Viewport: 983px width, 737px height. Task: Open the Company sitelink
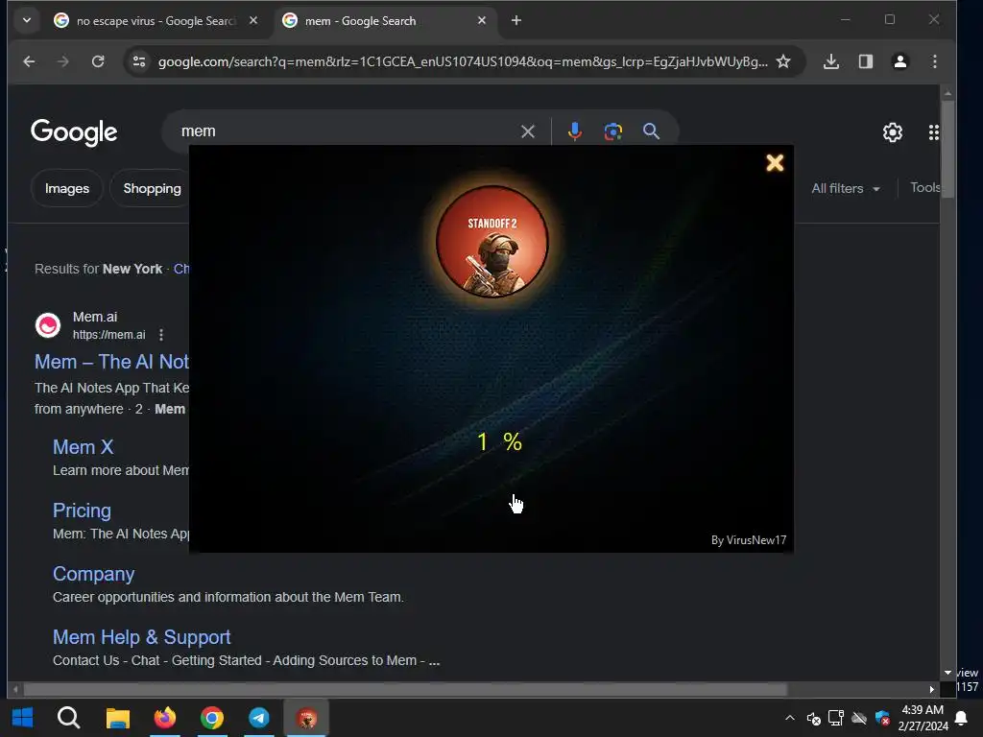pos(93,574)
